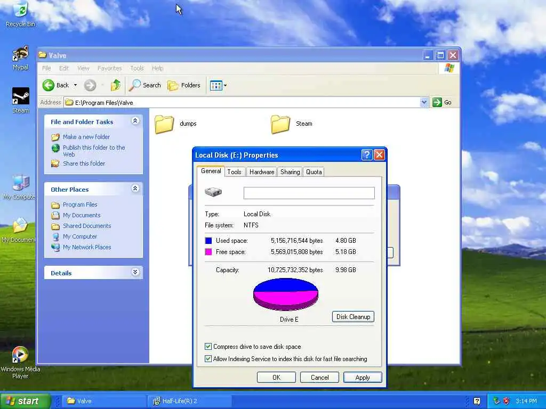Open Search in the explorer toolbar
546x409 pixels.
[x=145, y=85]
